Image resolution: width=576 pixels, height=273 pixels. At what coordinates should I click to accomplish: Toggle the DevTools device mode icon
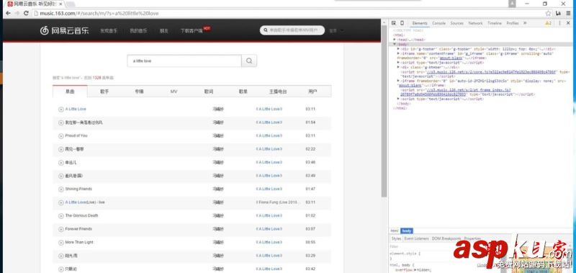402,23
